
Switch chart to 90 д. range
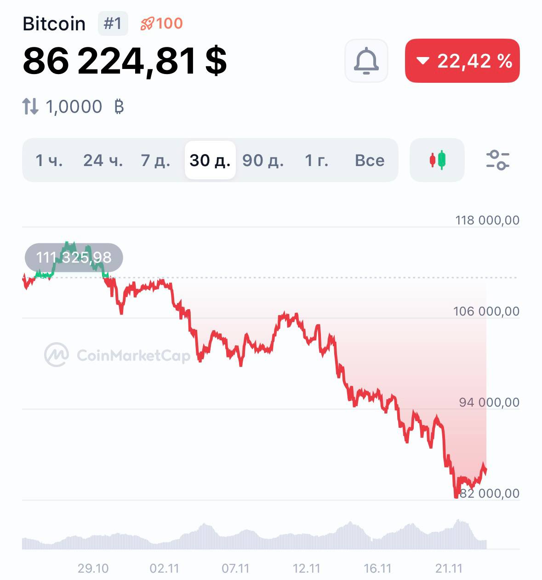(263, 160)
